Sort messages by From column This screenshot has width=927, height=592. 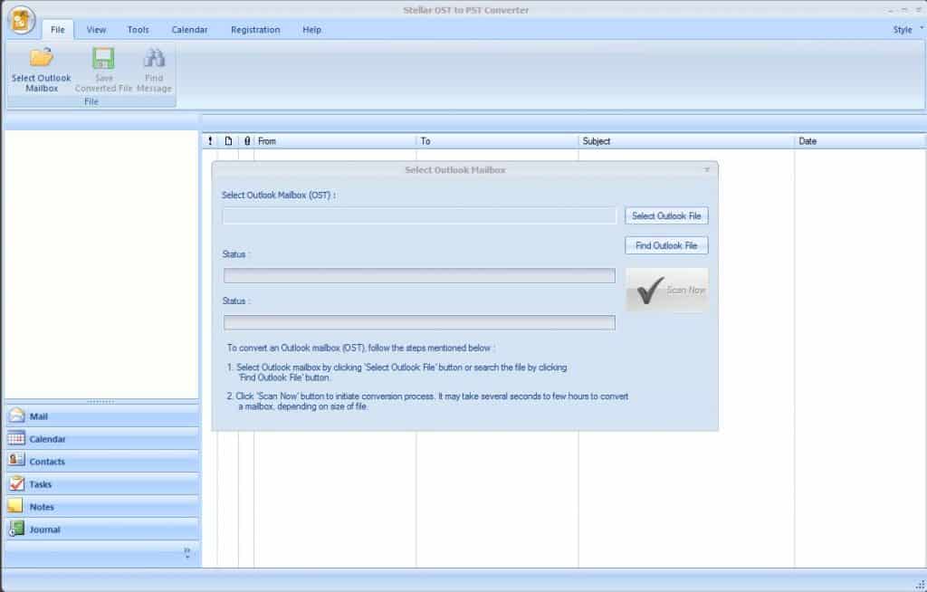(335, 140)
